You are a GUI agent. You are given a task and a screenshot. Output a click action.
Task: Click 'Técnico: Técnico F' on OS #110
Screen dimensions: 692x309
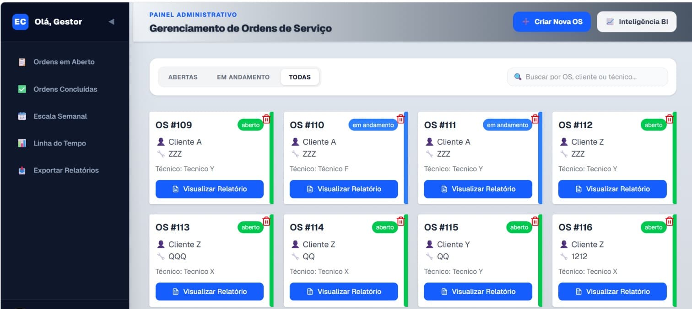(319, 169)
